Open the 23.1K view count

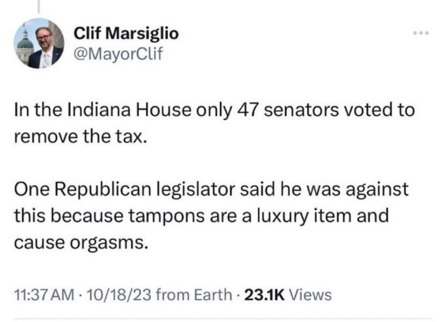click(263, 294)
